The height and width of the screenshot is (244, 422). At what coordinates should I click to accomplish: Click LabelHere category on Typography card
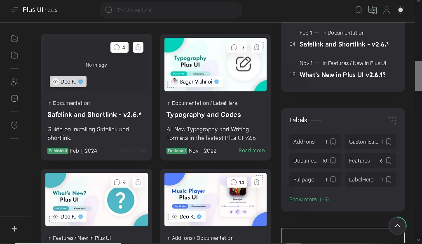point(225,103)
